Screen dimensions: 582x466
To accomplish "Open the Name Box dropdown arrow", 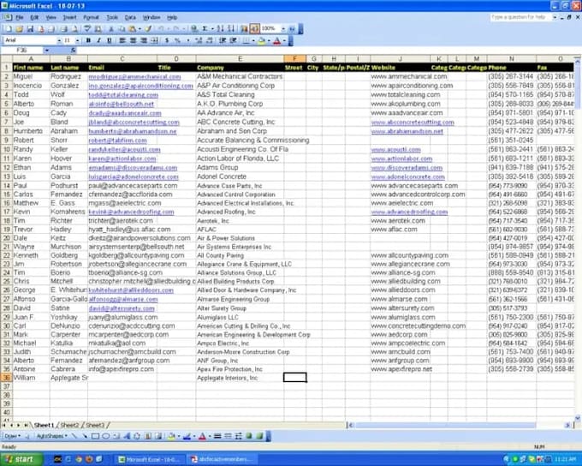I will (46, 51).
